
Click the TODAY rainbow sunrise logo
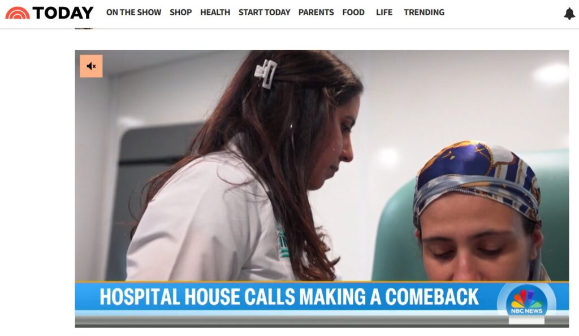18,13
